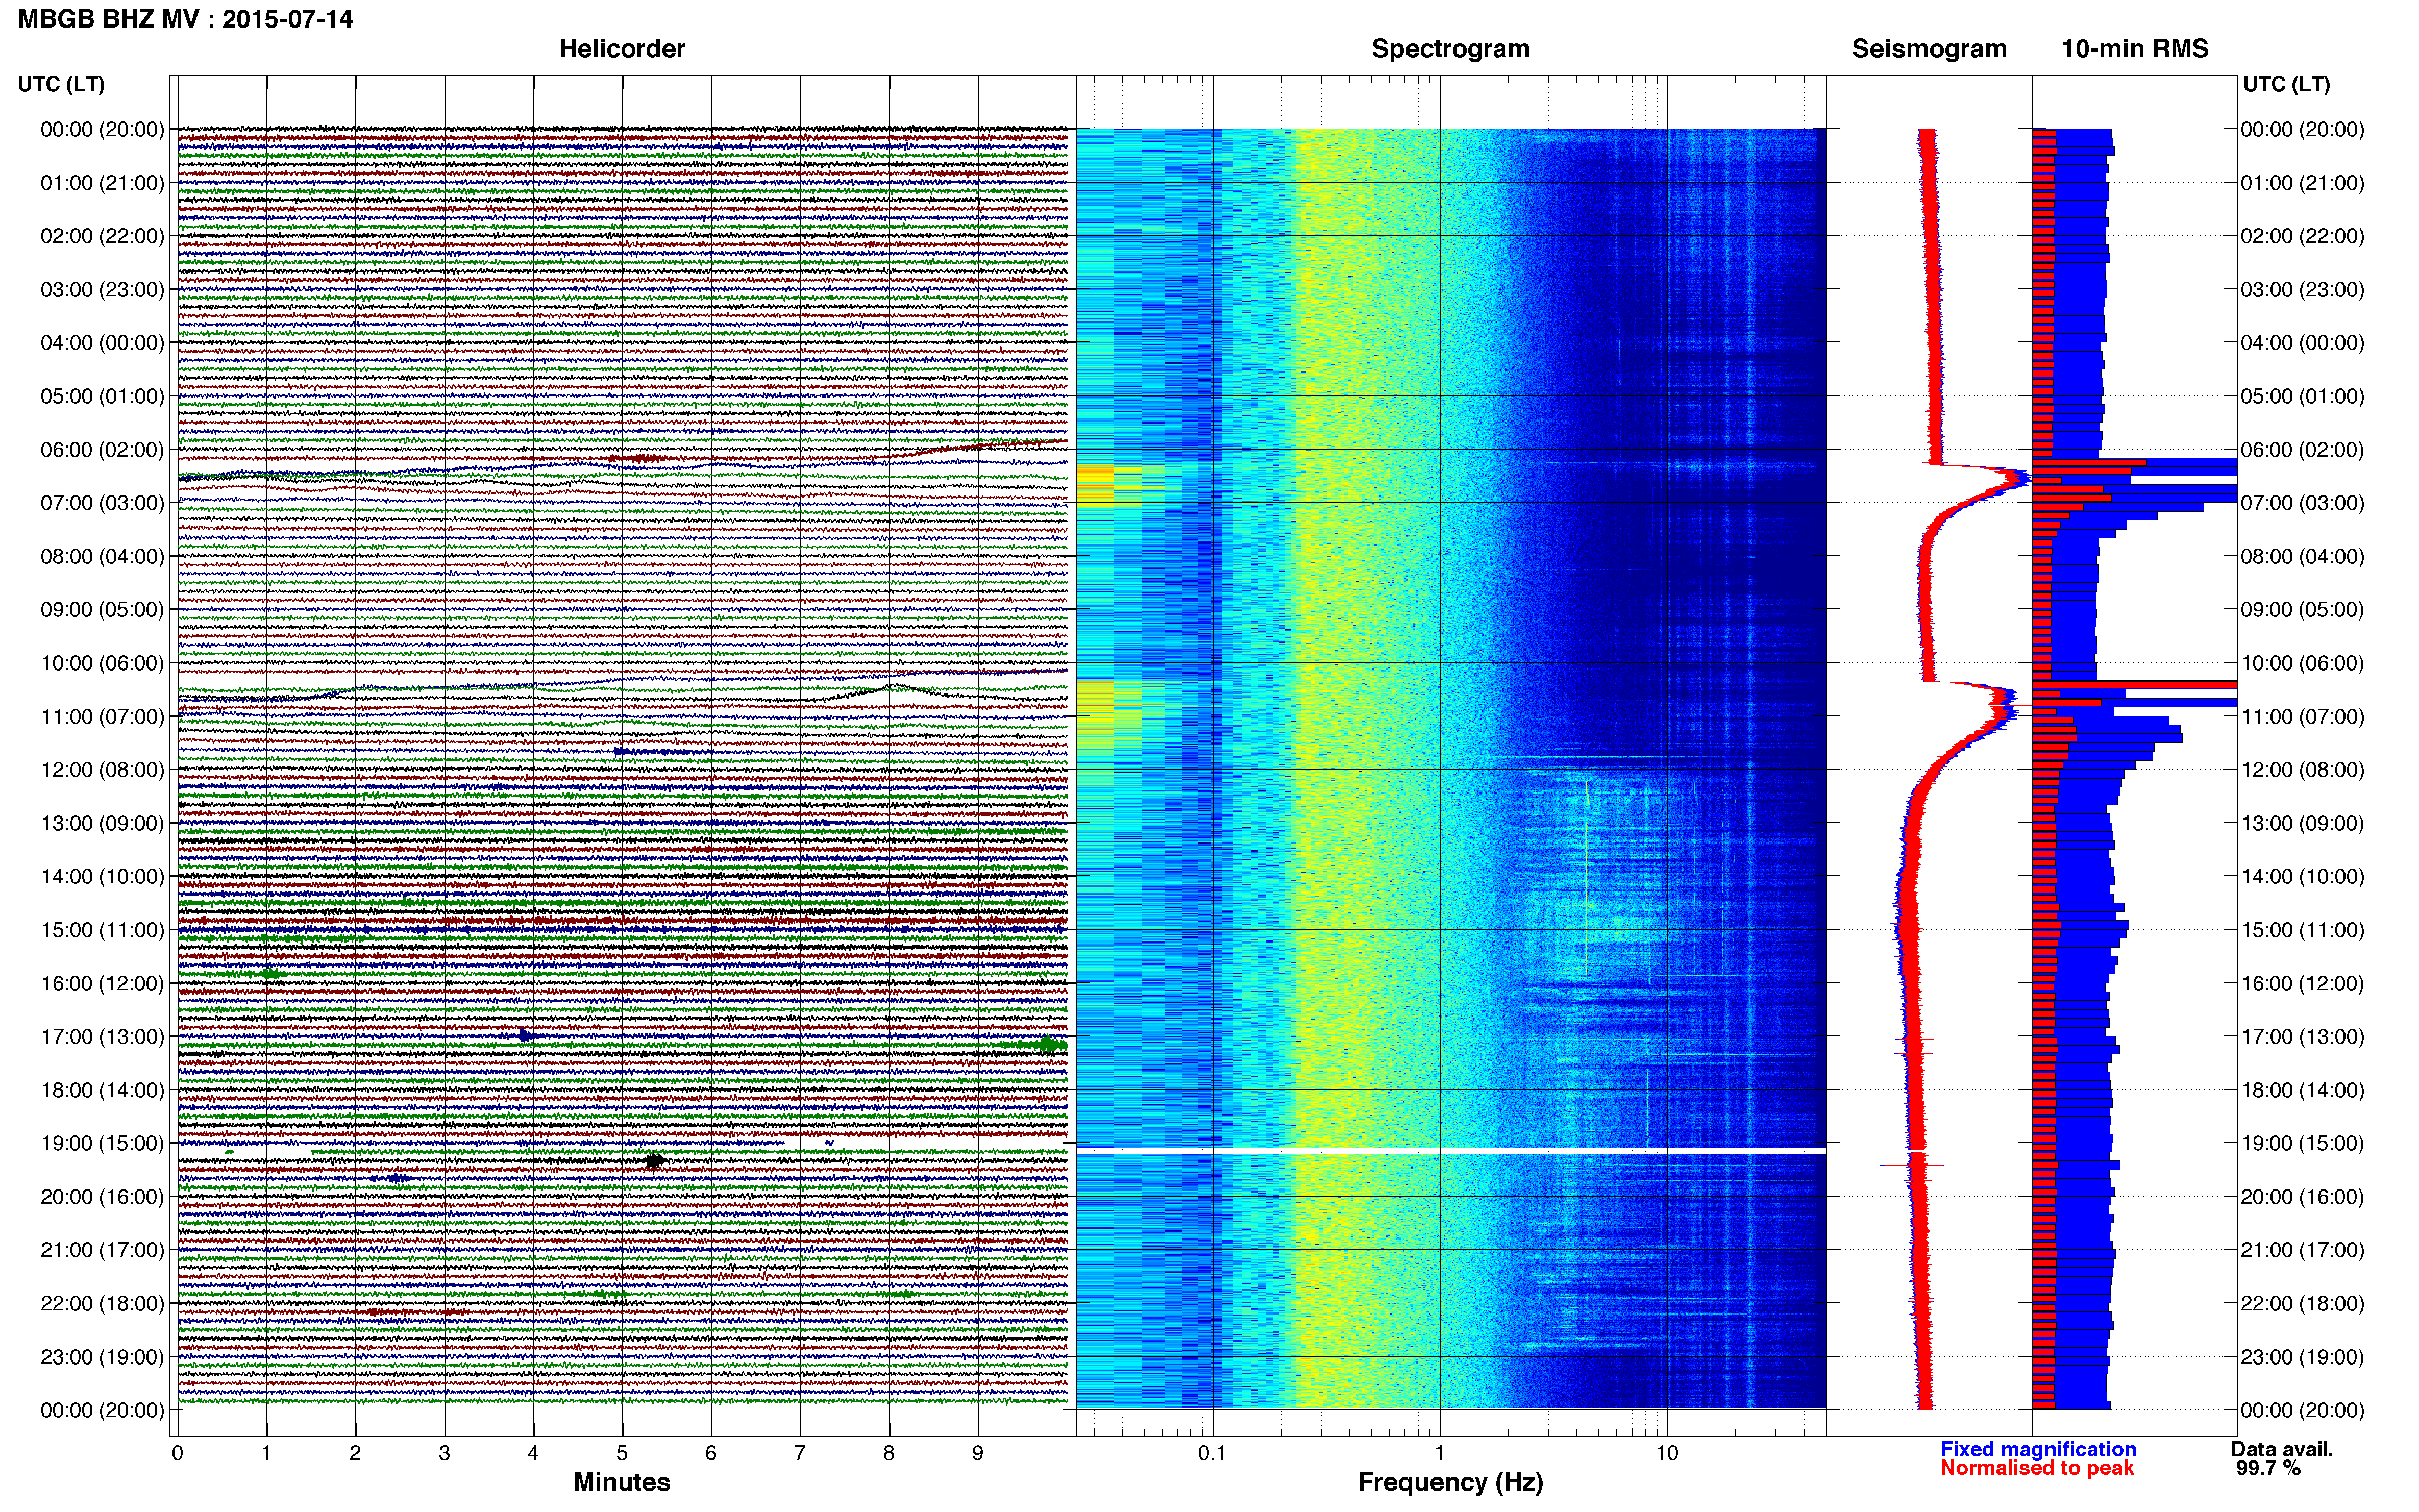Click left time label '21:00 (17:00)'
This screenshot has height=1512, width=2419.
(x=102, y=1250)
